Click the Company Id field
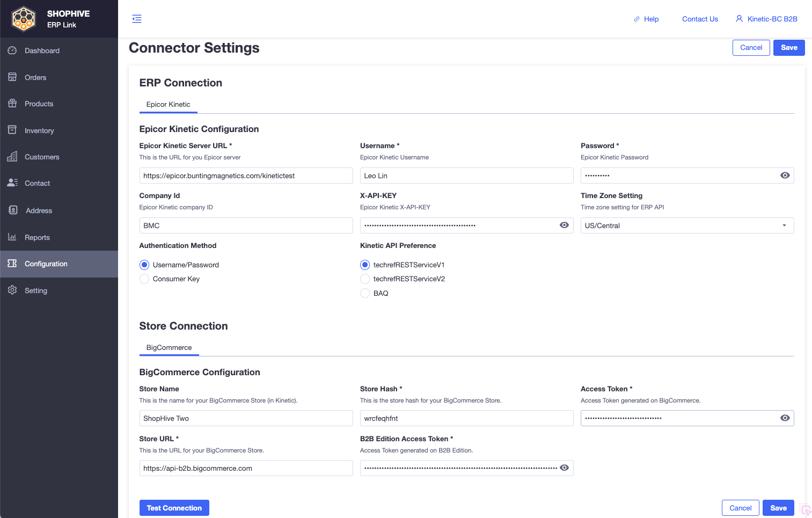This screenshot has height=518, width=812. pos(246,225)
